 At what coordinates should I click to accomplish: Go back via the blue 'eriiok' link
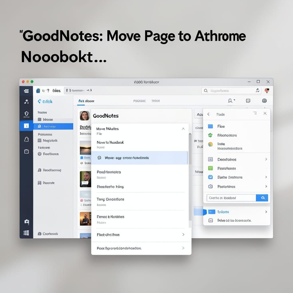coord(45,102)
